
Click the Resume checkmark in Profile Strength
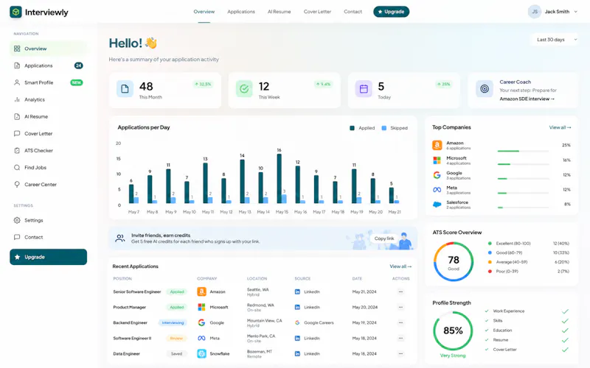565,340
